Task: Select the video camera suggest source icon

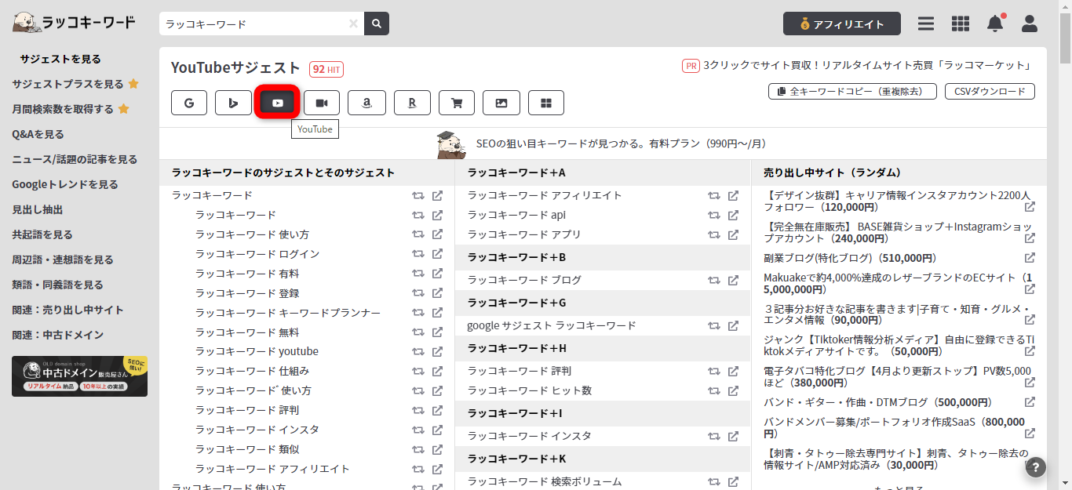Action: [322, 103]
